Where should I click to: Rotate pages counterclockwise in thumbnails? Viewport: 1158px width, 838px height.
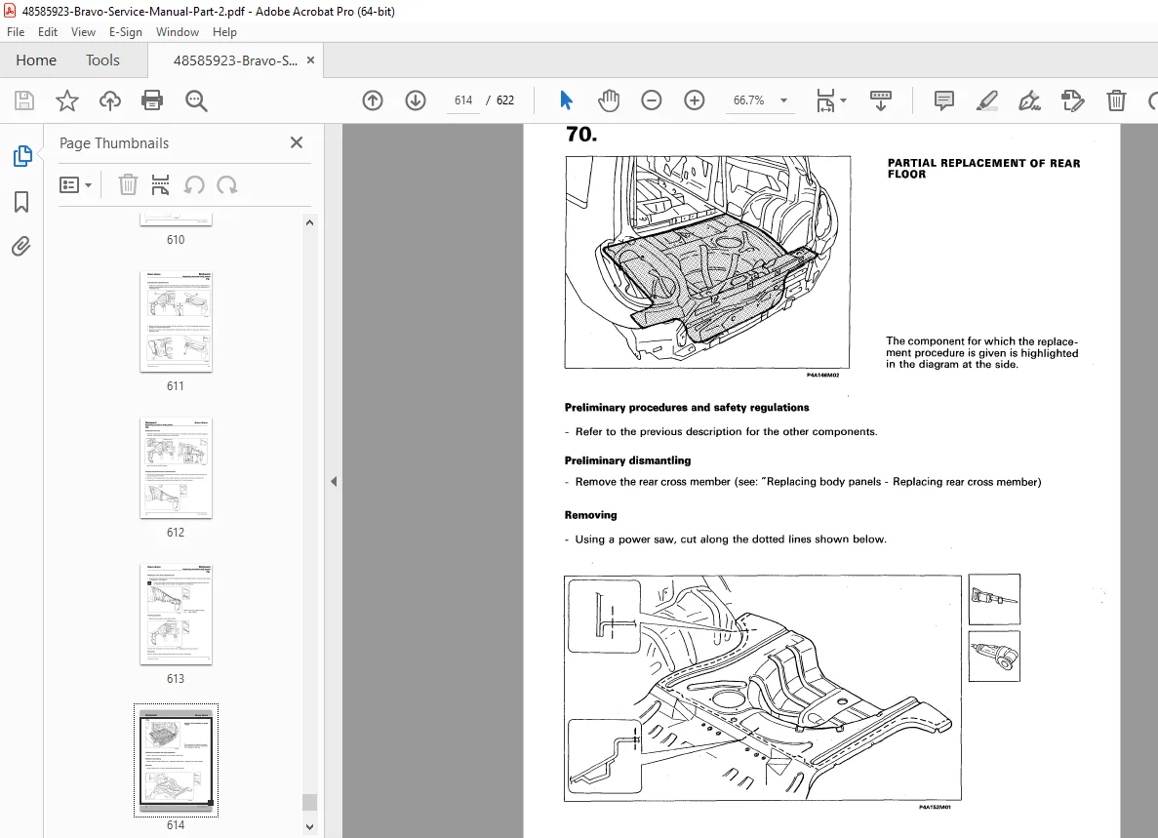[x=193, y=184]
